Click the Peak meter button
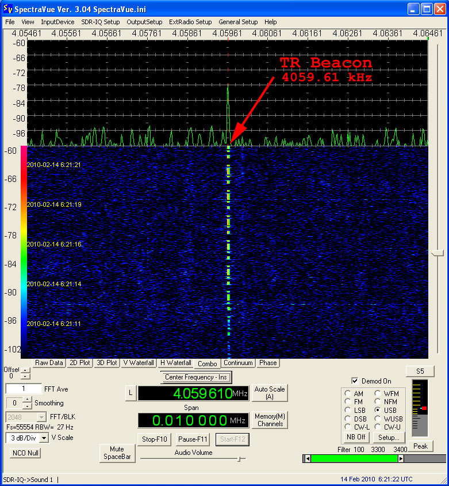This screenshot has width=449, height=486. click(420, 446)
